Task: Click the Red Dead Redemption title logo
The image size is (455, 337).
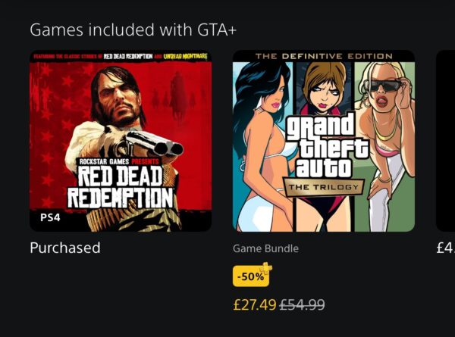Action: click(x=121, y=189)
